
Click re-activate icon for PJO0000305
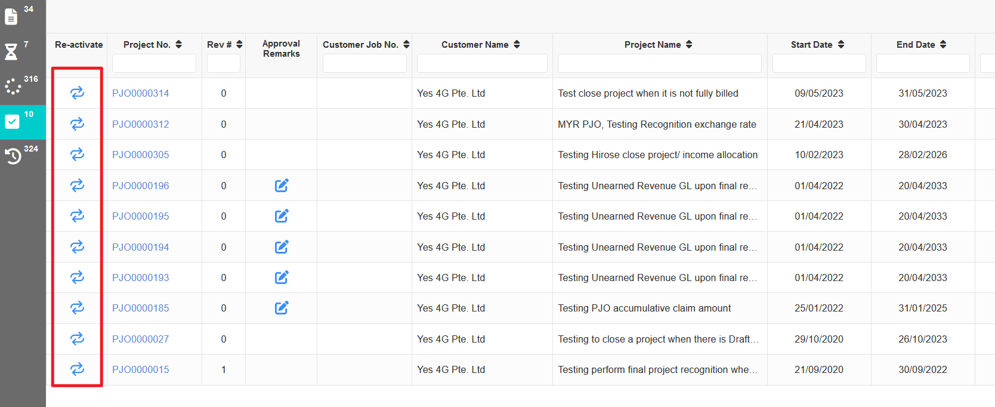tap(77, 155)
